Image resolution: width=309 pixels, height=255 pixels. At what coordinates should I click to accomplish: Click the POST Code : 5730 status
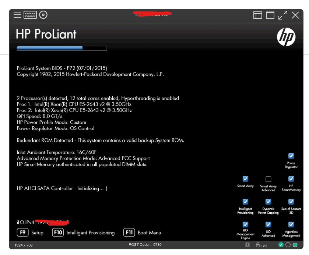(x=145, y=245)
